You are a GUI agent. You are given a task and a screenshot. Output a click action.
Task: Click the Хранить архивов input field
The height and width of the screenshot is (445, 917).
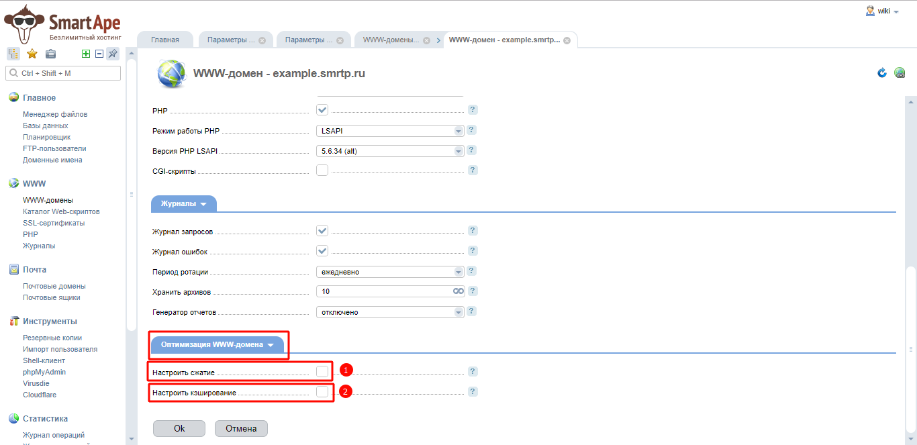383,291
